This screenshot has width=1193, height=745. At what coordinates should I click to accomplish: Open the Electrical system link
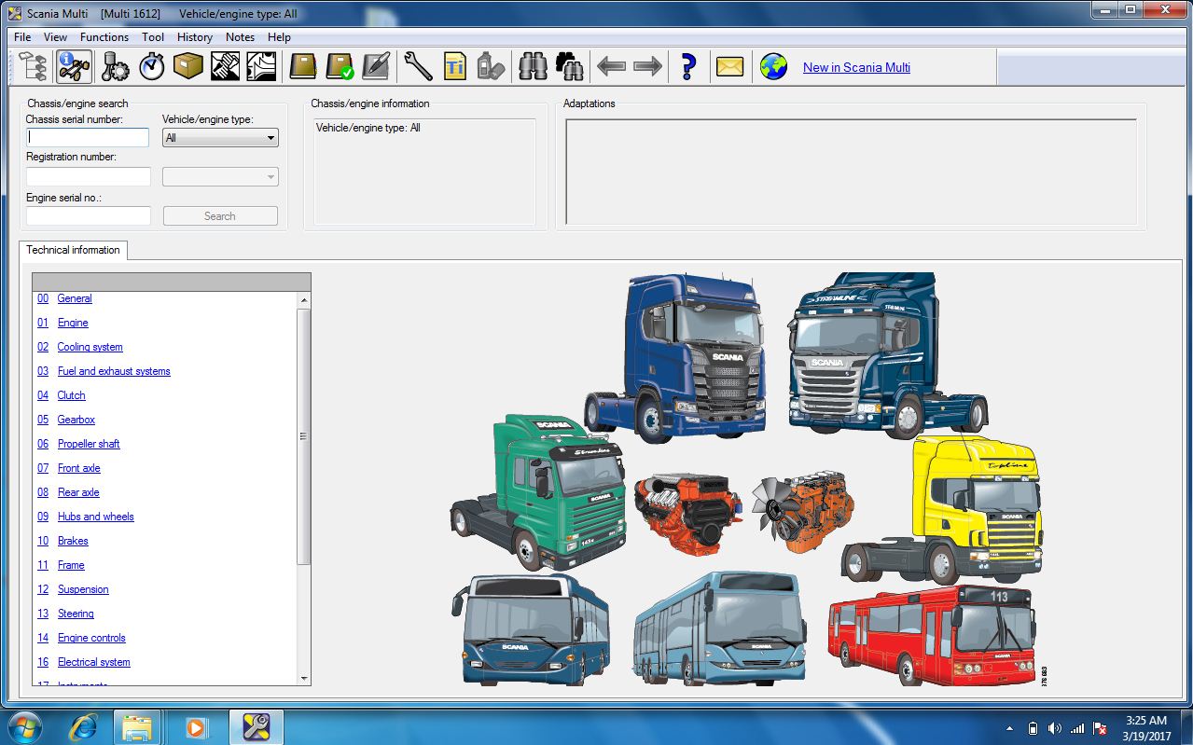93,662
